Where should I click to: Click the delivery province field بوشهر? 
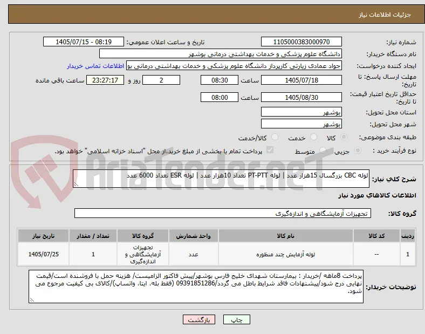click(301, 112)
